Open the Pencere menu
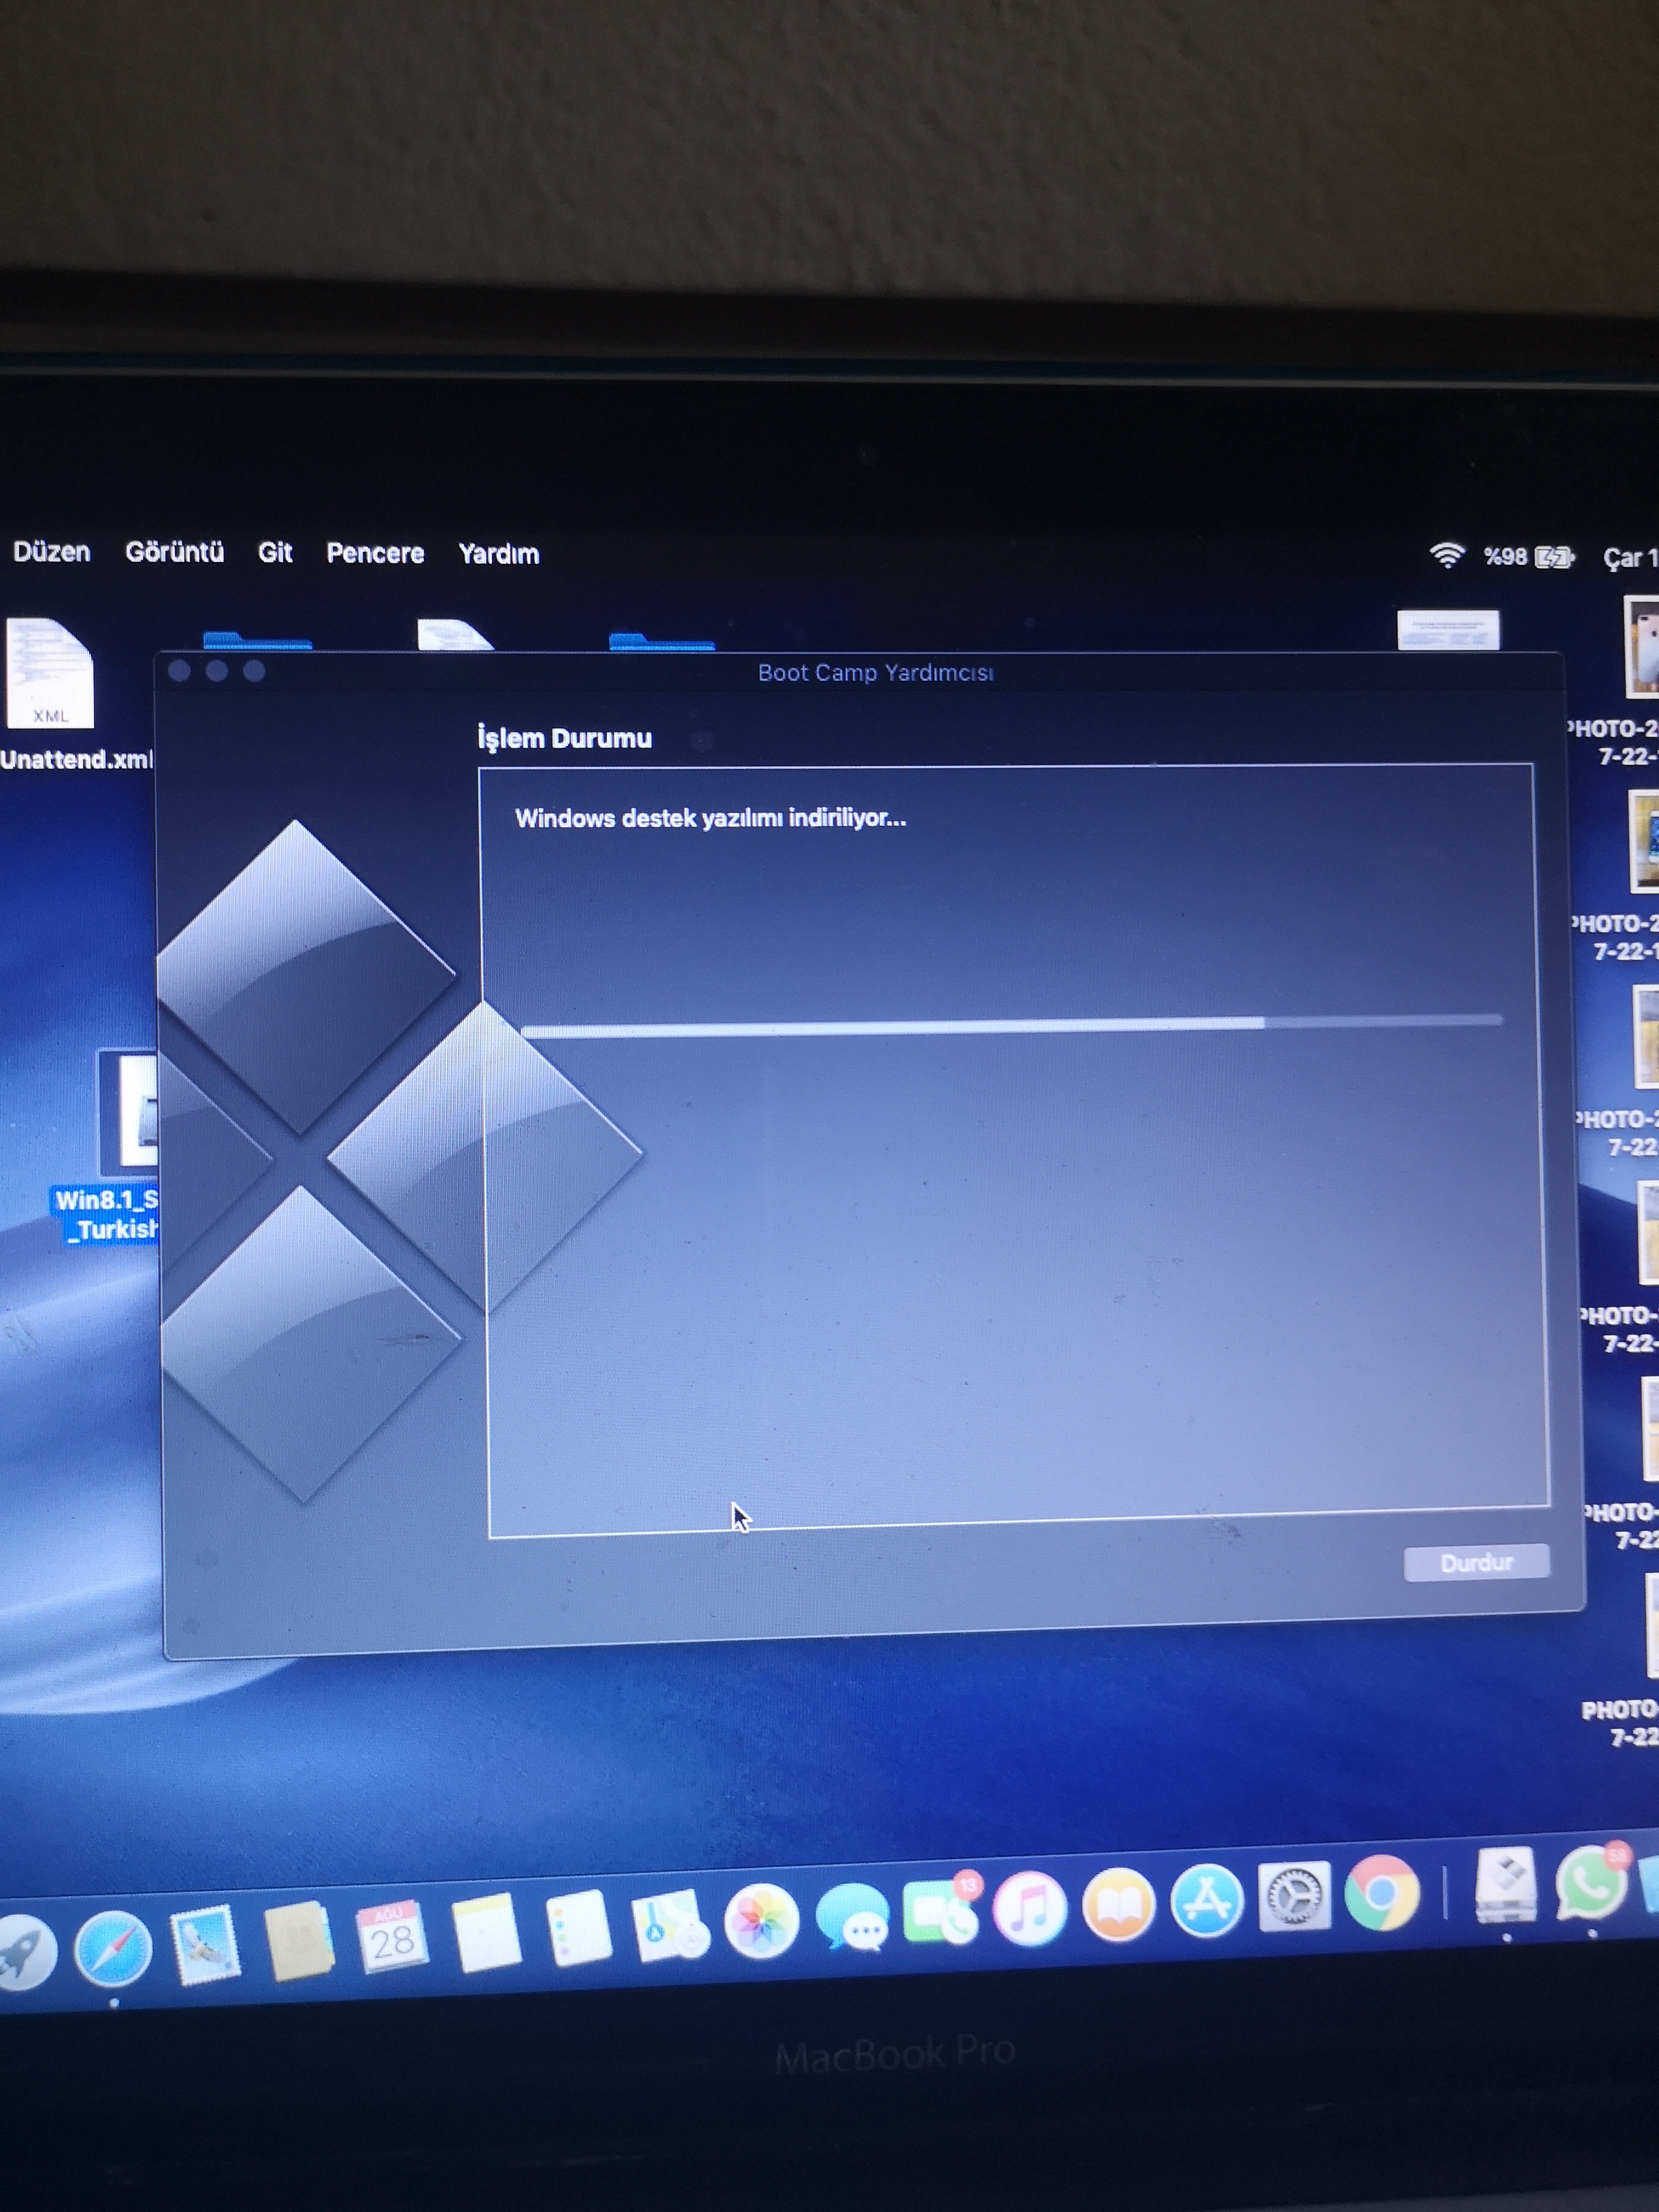This screenshot has width=1659, height=2212. tap(375, 553)
